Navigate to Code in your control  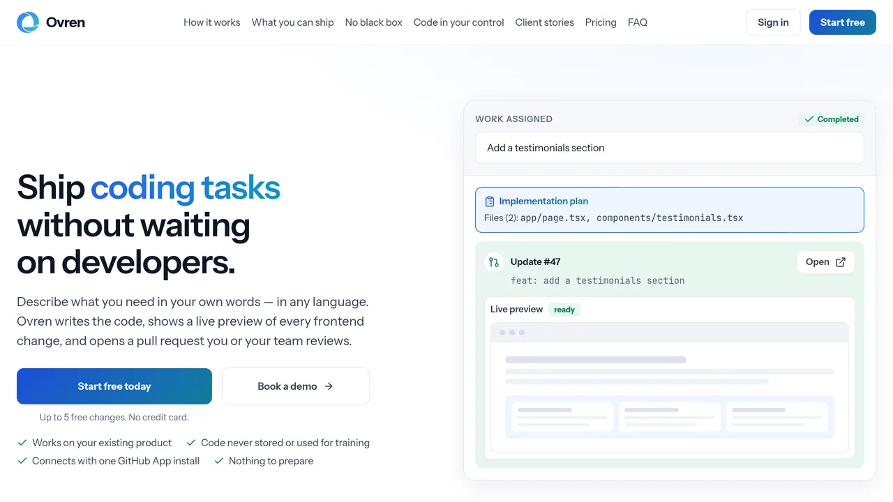(x=459, y=22)
